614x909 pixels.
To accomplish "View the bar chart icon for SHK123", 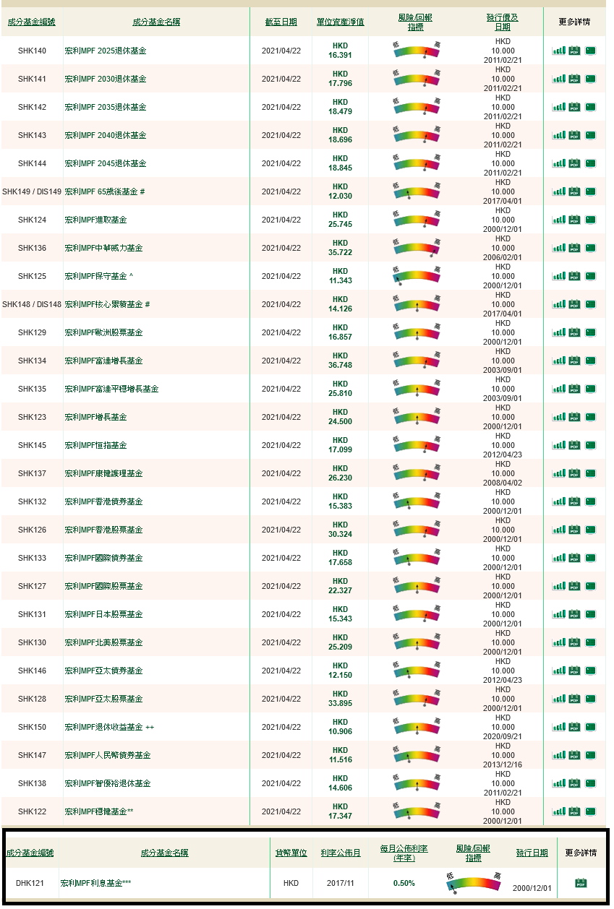I will tap(558, 417).
